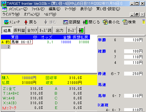Click the 3連複 label
The image size is (146, 112).
click(x=103, y=105)
